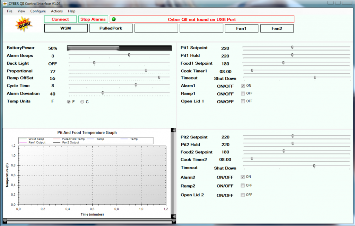Toggle the Open Lid 1 checkbox
Image resolution: width=355 pixels, height=226 pixels.
coord(243,101)
